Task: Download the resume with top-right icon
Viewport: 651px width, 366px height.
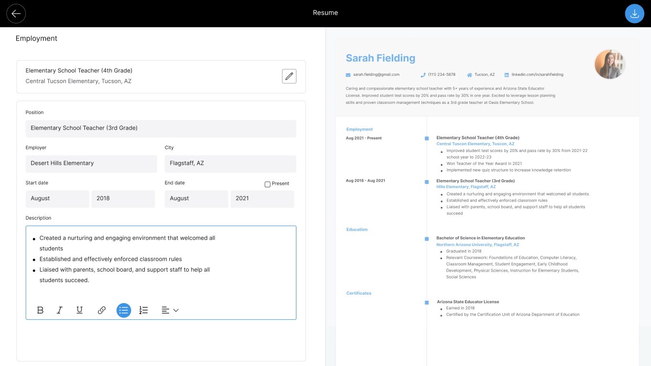Action: (x=634, y=14)
